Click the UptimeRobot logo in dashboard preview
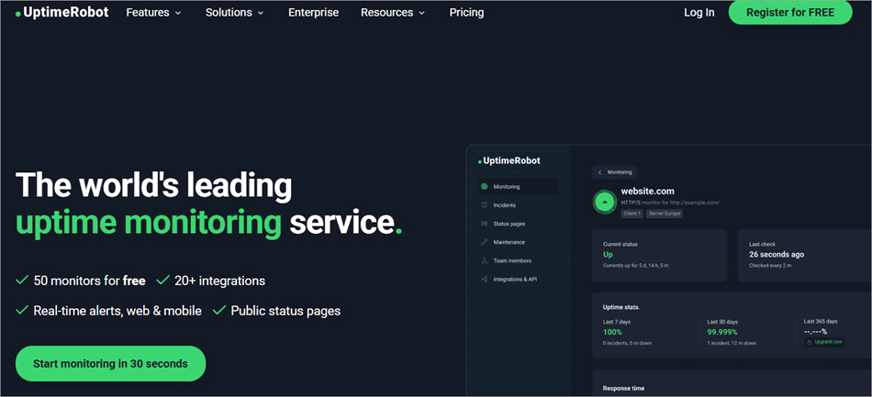872x397 pixels. tap(509, 161)
